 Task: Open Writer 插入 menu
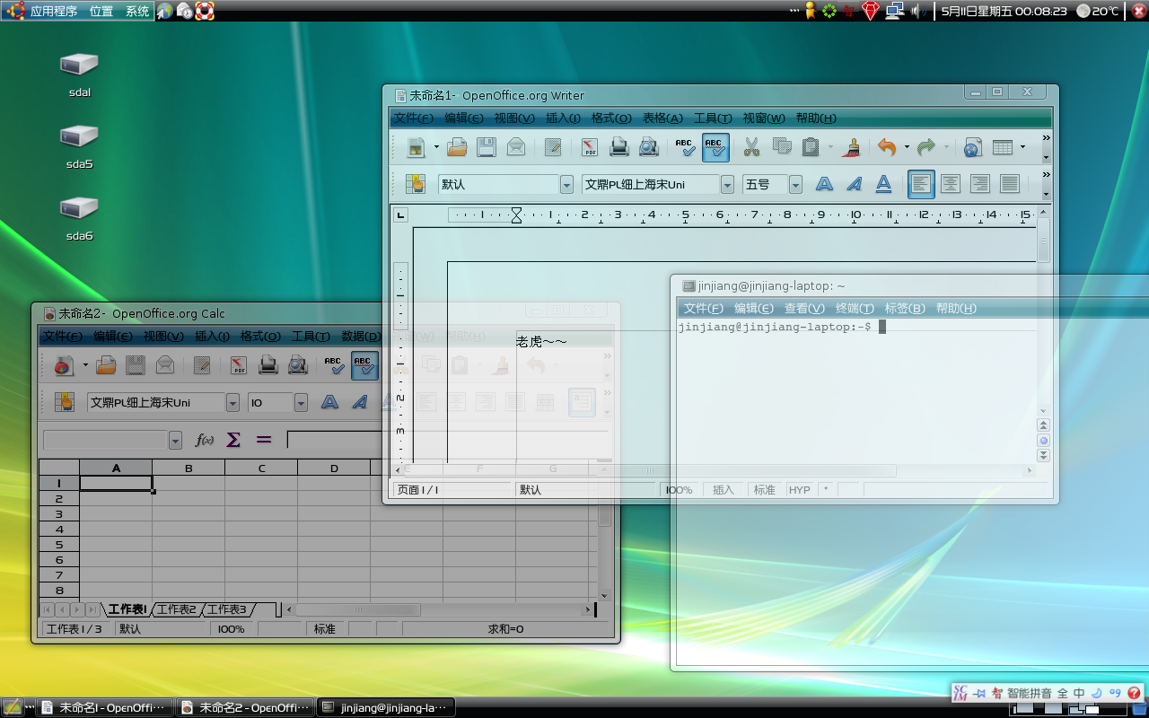[563, 118]
